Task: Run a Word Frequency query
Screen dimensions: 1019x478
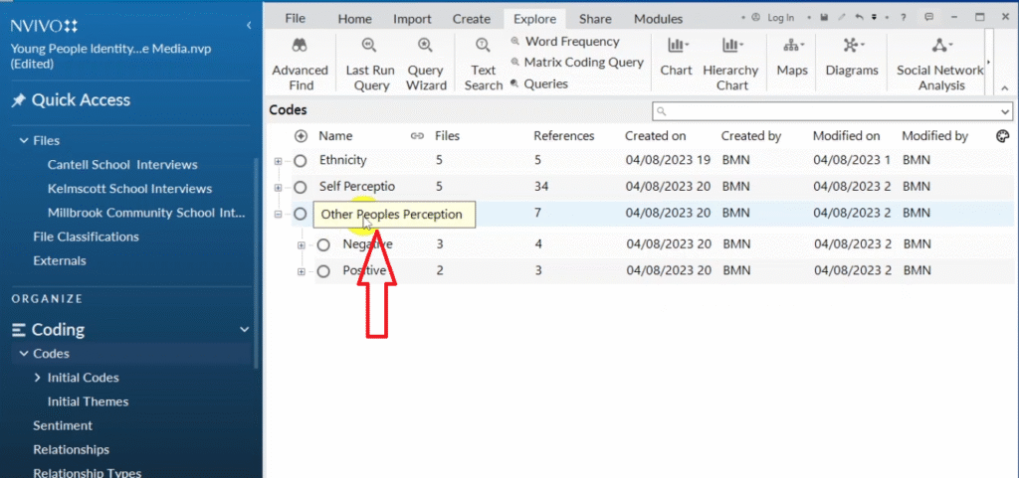Action: tap(572, 42)
